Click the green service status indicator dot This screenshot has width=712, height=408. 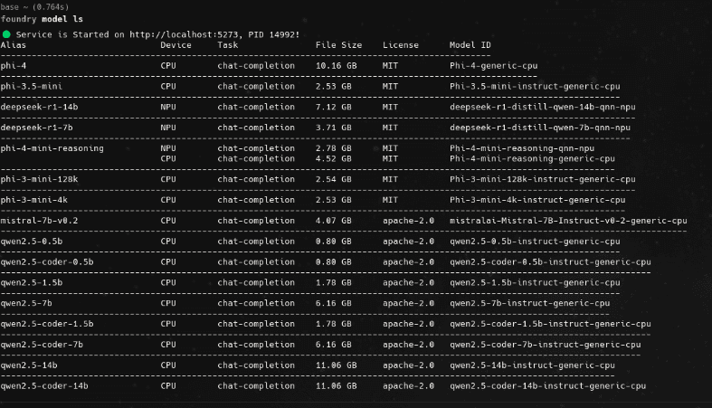6,34
